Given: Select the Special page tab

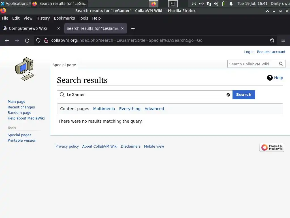Looking at the screenshot, I should click(x=64, y=65).
